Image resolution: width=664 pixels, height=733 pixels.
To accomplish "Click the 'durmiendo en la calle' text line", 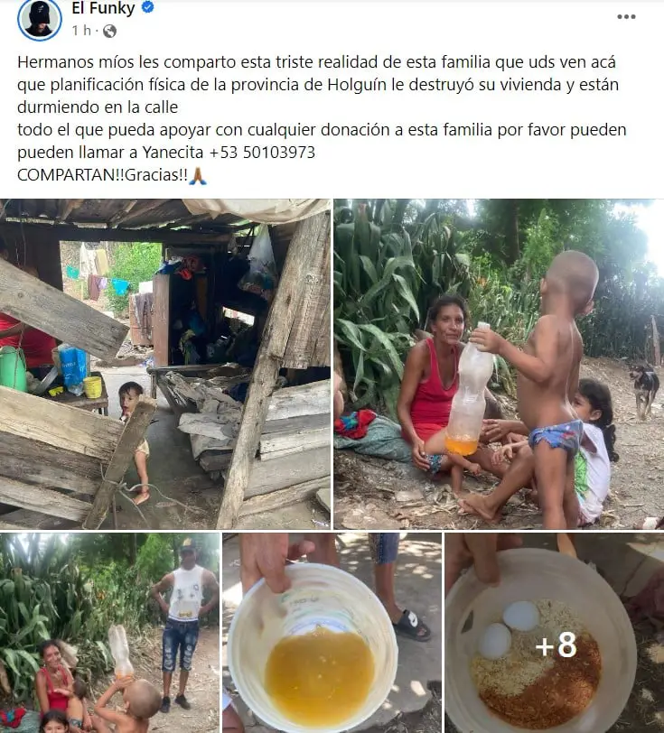I will [x=98, y=107].
